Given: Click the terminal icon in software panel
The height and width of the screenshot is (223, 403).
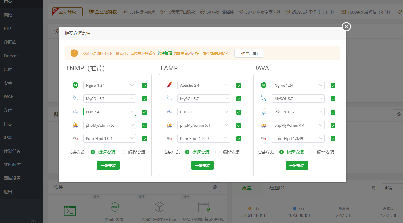Looking at the screenshot, I should [x=70, y=210].
